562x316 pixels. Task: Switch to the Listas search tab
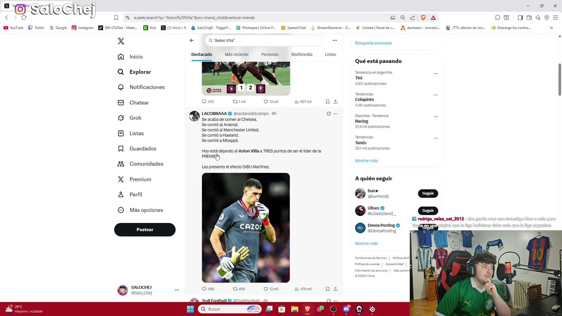[331, 54]
